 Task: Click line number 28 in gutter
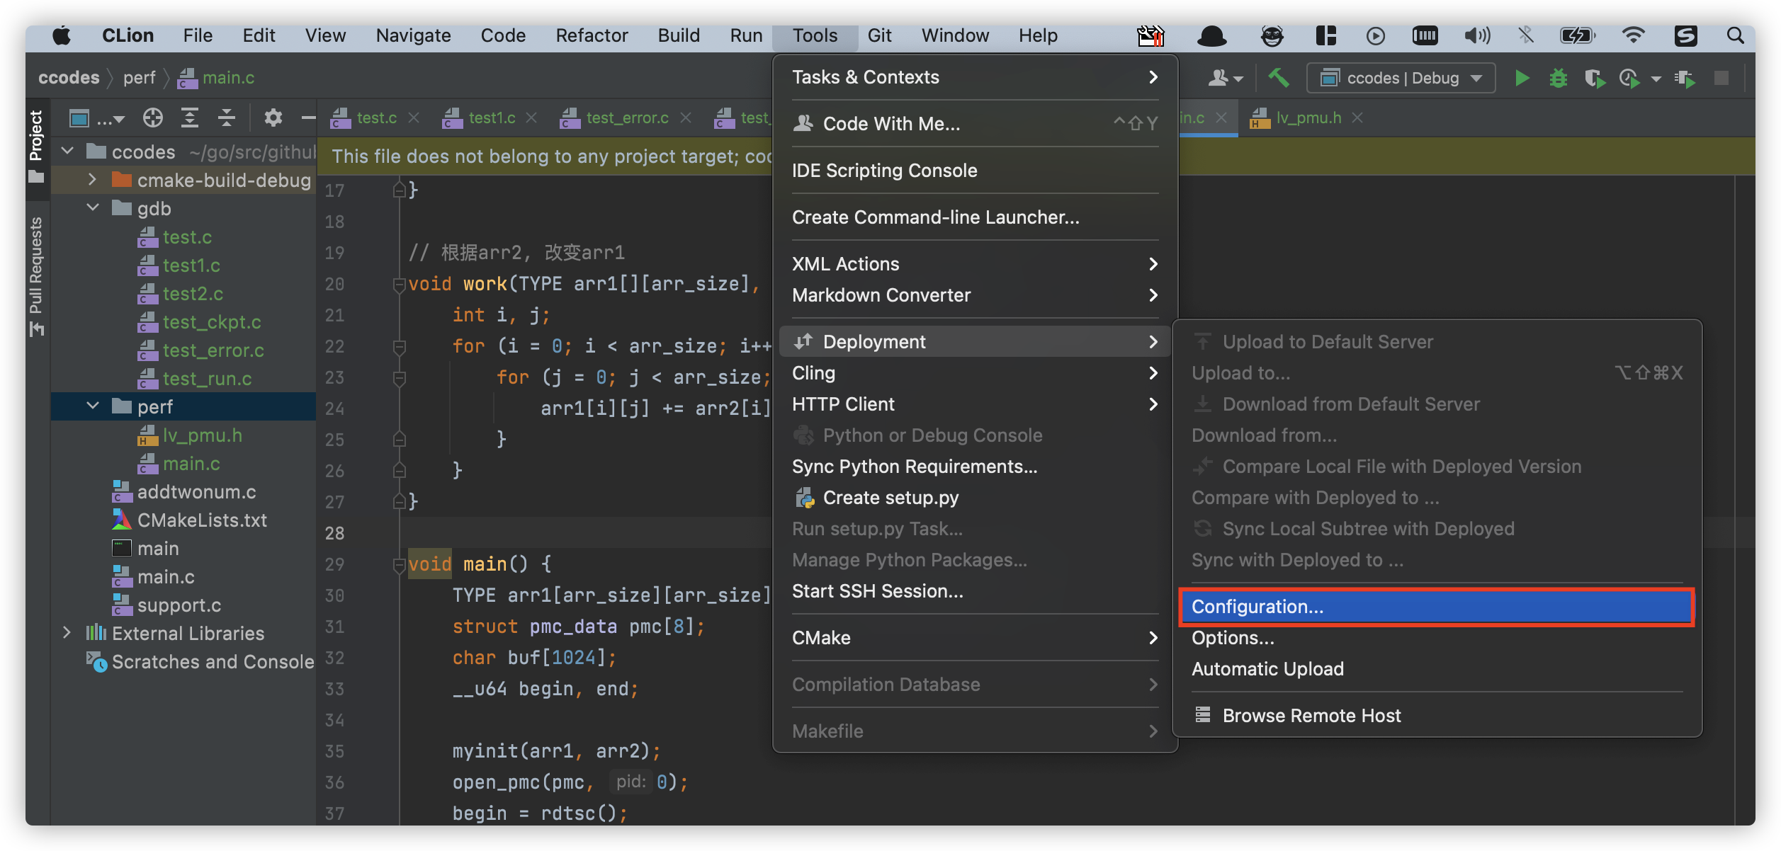click(334, 533)
